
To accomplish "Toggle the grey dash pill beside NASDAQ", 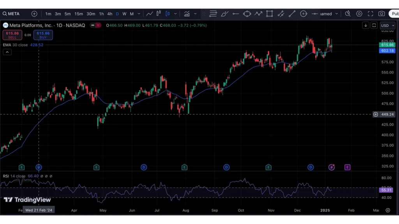I will point(93,25).
